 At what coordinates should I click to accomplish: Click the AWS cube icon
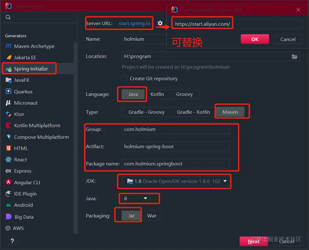point(8,228)
